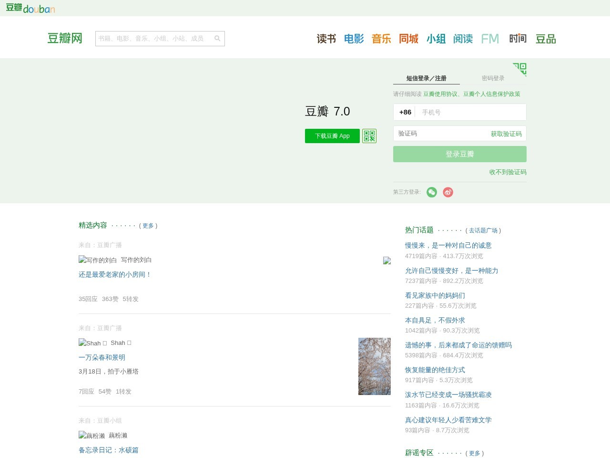Open Shah user avatar image
Image resolution: width=610 pixels, height=458 pixels.
tap(93, 343)
